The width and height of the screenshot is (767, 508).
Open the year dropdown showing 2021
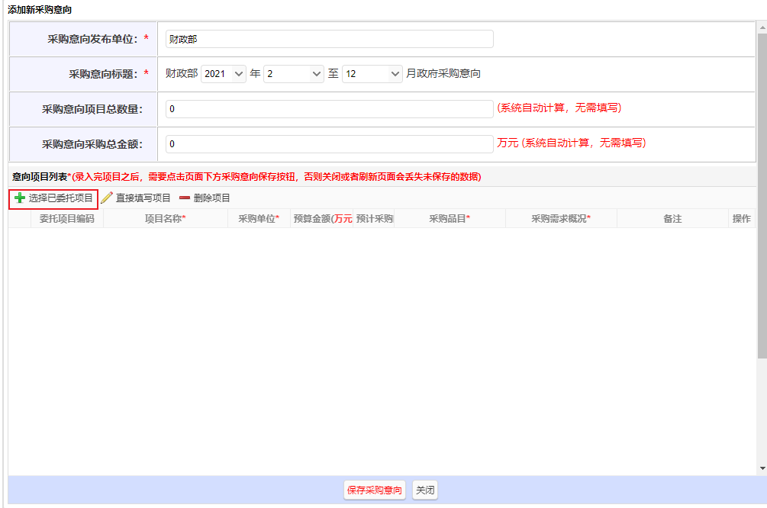(x=223, y=74)
